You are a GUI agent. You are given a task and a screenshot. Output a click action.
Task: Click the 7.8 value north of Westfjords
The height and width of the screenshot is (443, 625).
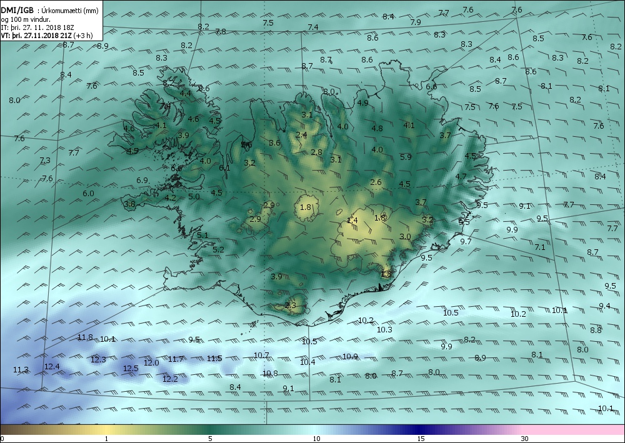point(221,31)
